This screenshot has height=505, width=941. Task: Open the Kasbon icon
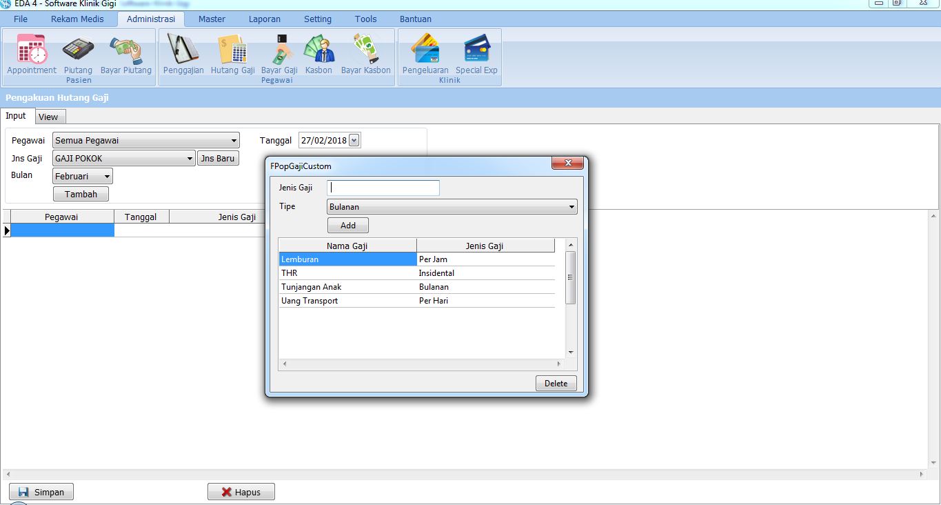coord(318,54)
